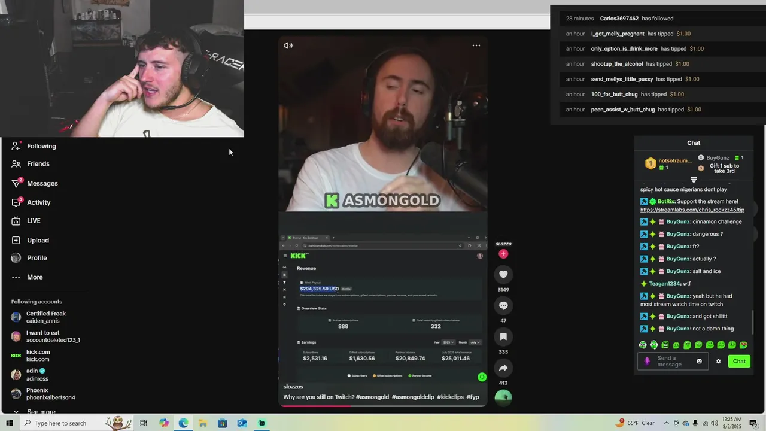The image size is (766, 431).
Task: Open File Explorer from taskbar
Action: (x=203, y=423)
